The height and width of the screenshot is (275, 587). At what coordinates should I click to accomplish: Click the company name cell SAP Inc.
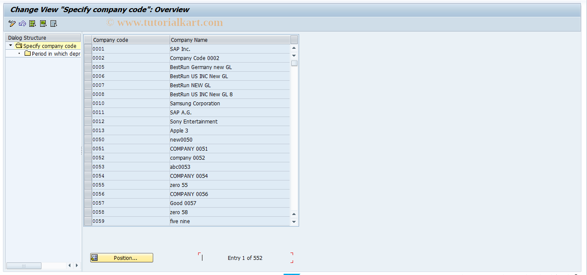pos(230,49)
